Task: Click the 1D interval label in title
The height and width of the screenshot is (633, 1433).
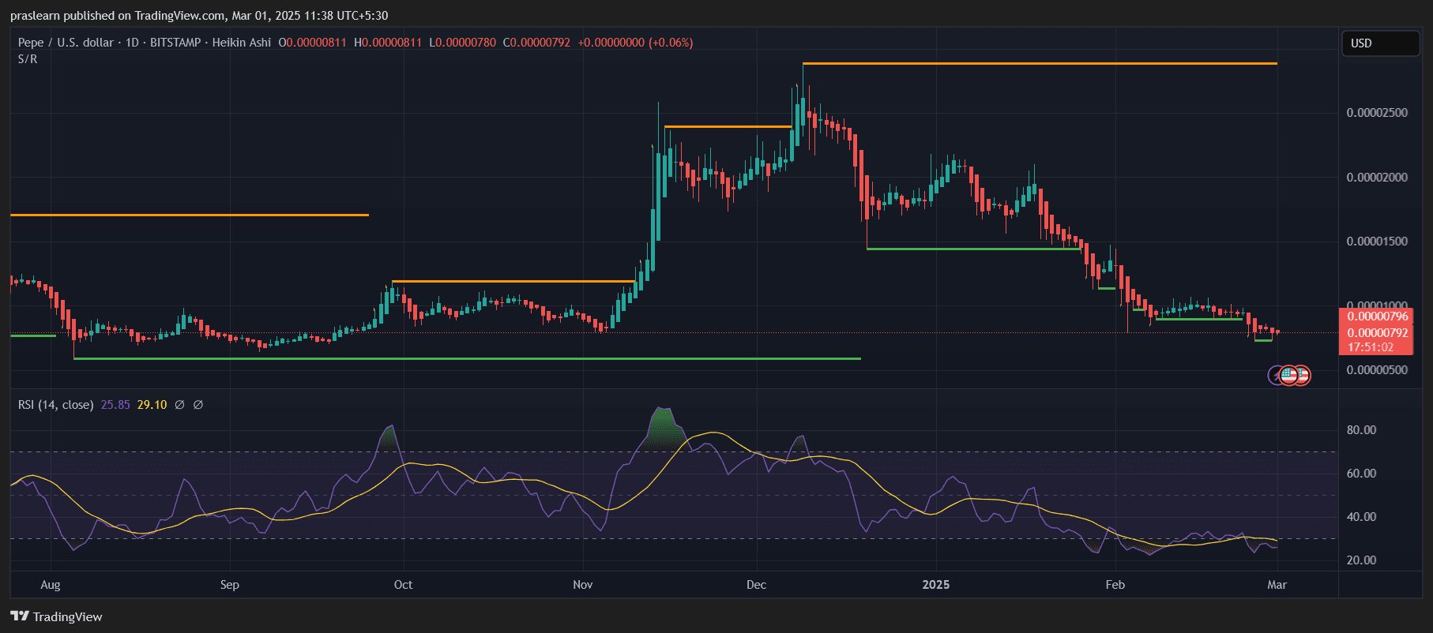Action: click(132, 43)
